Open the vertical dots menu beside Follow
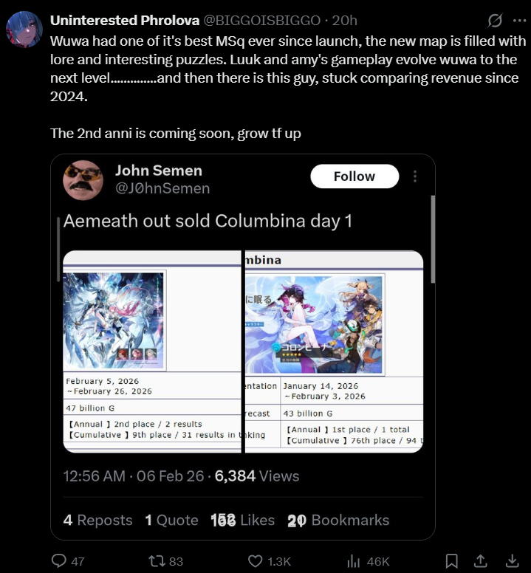Image resolution: width=531 pixels, height=573 pixels. pyautogui.click(x=415, y=176)
